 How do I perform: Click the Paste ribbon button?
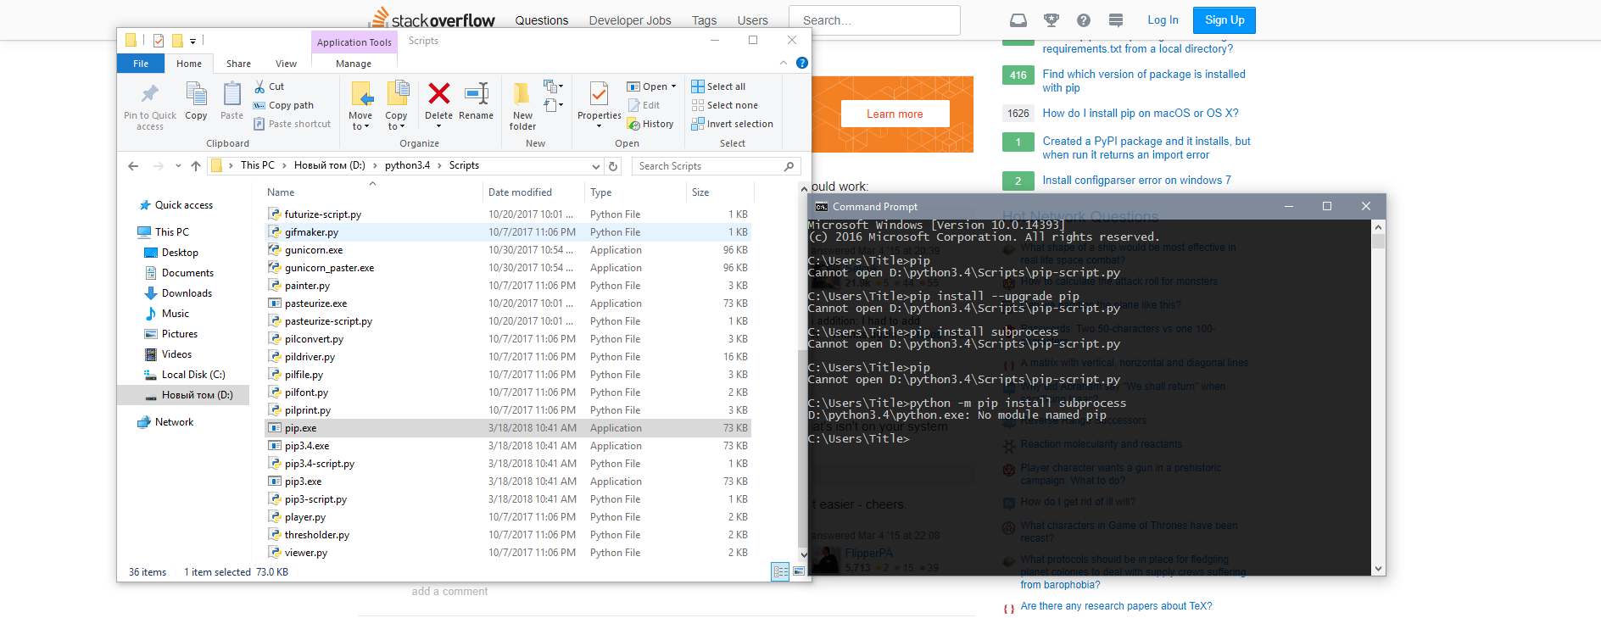point(232,101)
